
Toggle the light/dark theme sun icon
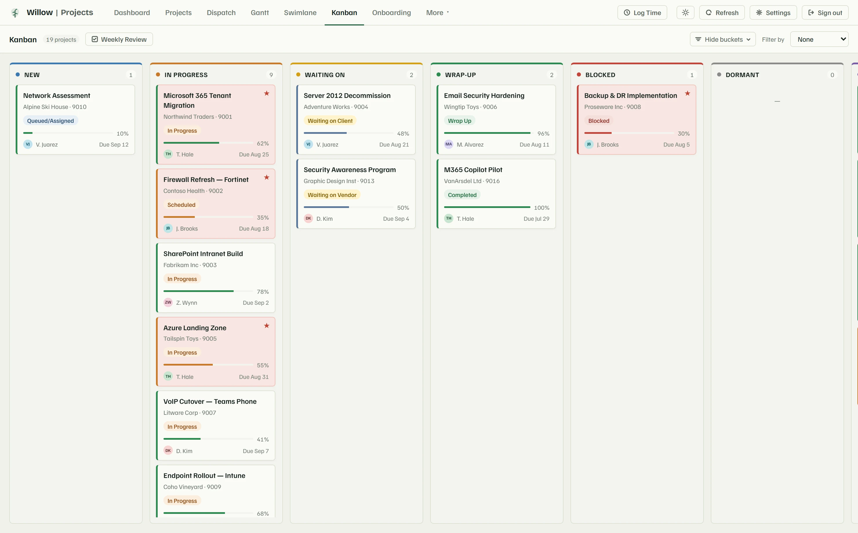point(685,13)
